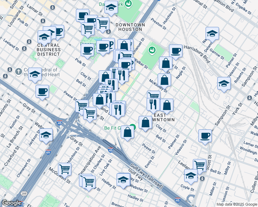The width and height of the screenshot is (258, 207).
Task: Open the Google logo link
Action: [x=11, y=203]
